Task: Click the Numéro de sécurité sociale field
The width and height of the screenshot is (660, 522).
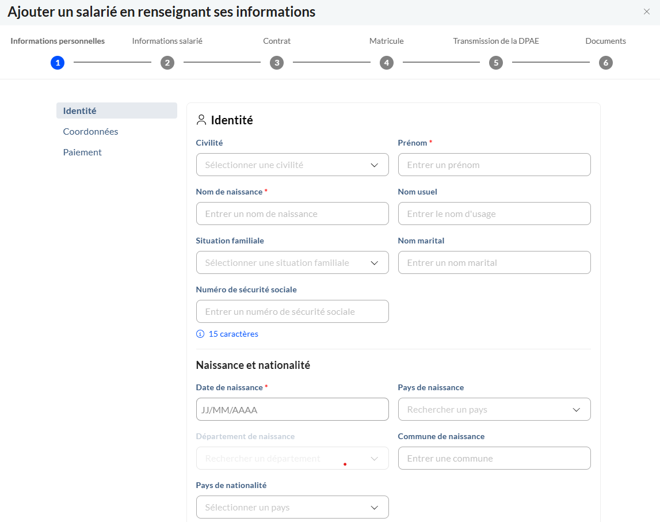Action: 292,311
